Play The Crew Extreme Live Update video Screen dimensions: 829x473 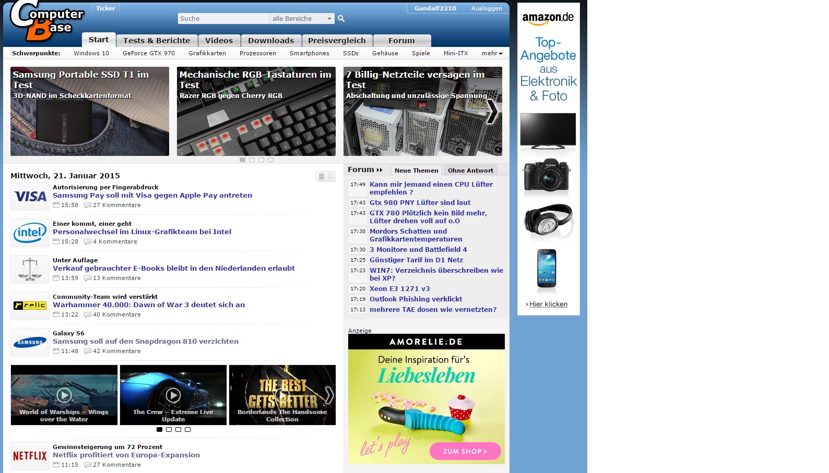click(x=173, y=395)
